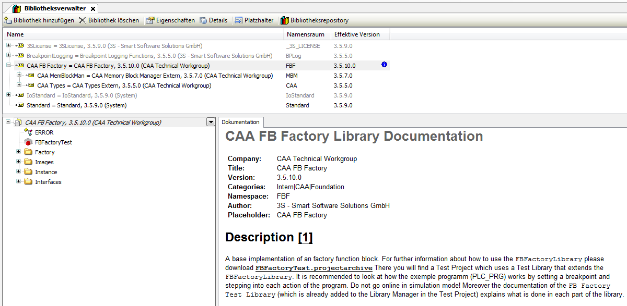Expand the 3SLicense library entry

[x=8, y=46]
